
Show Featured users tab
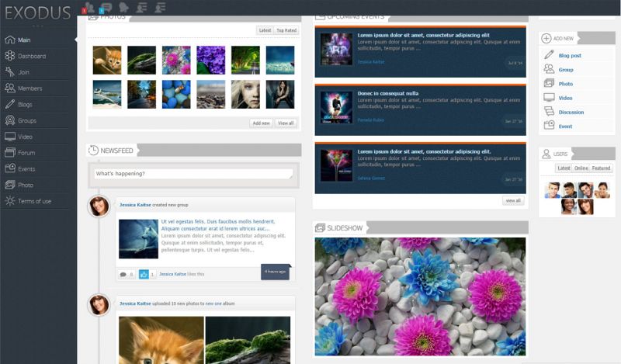pyautogui.click(x=602, y=168)
